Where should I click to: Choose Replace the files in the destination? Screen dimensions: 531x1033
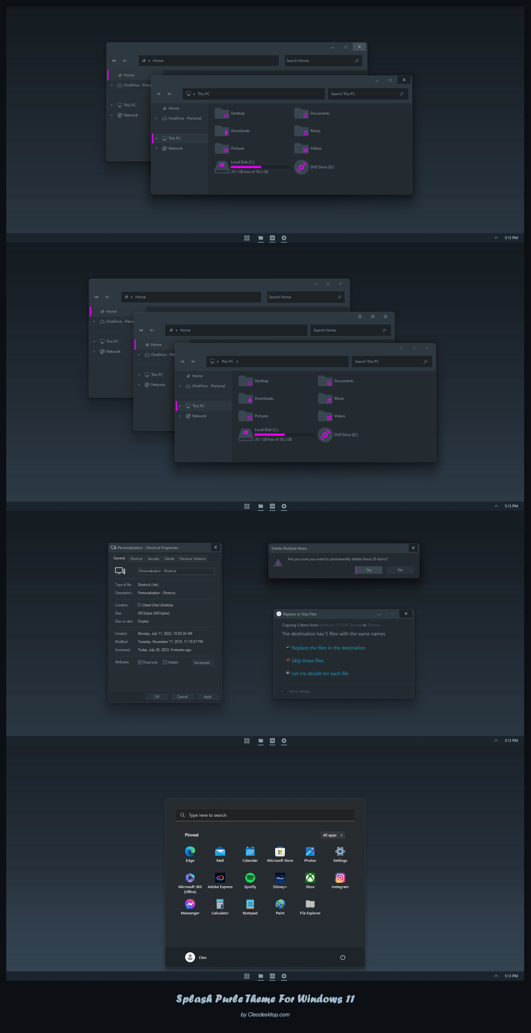328,648
